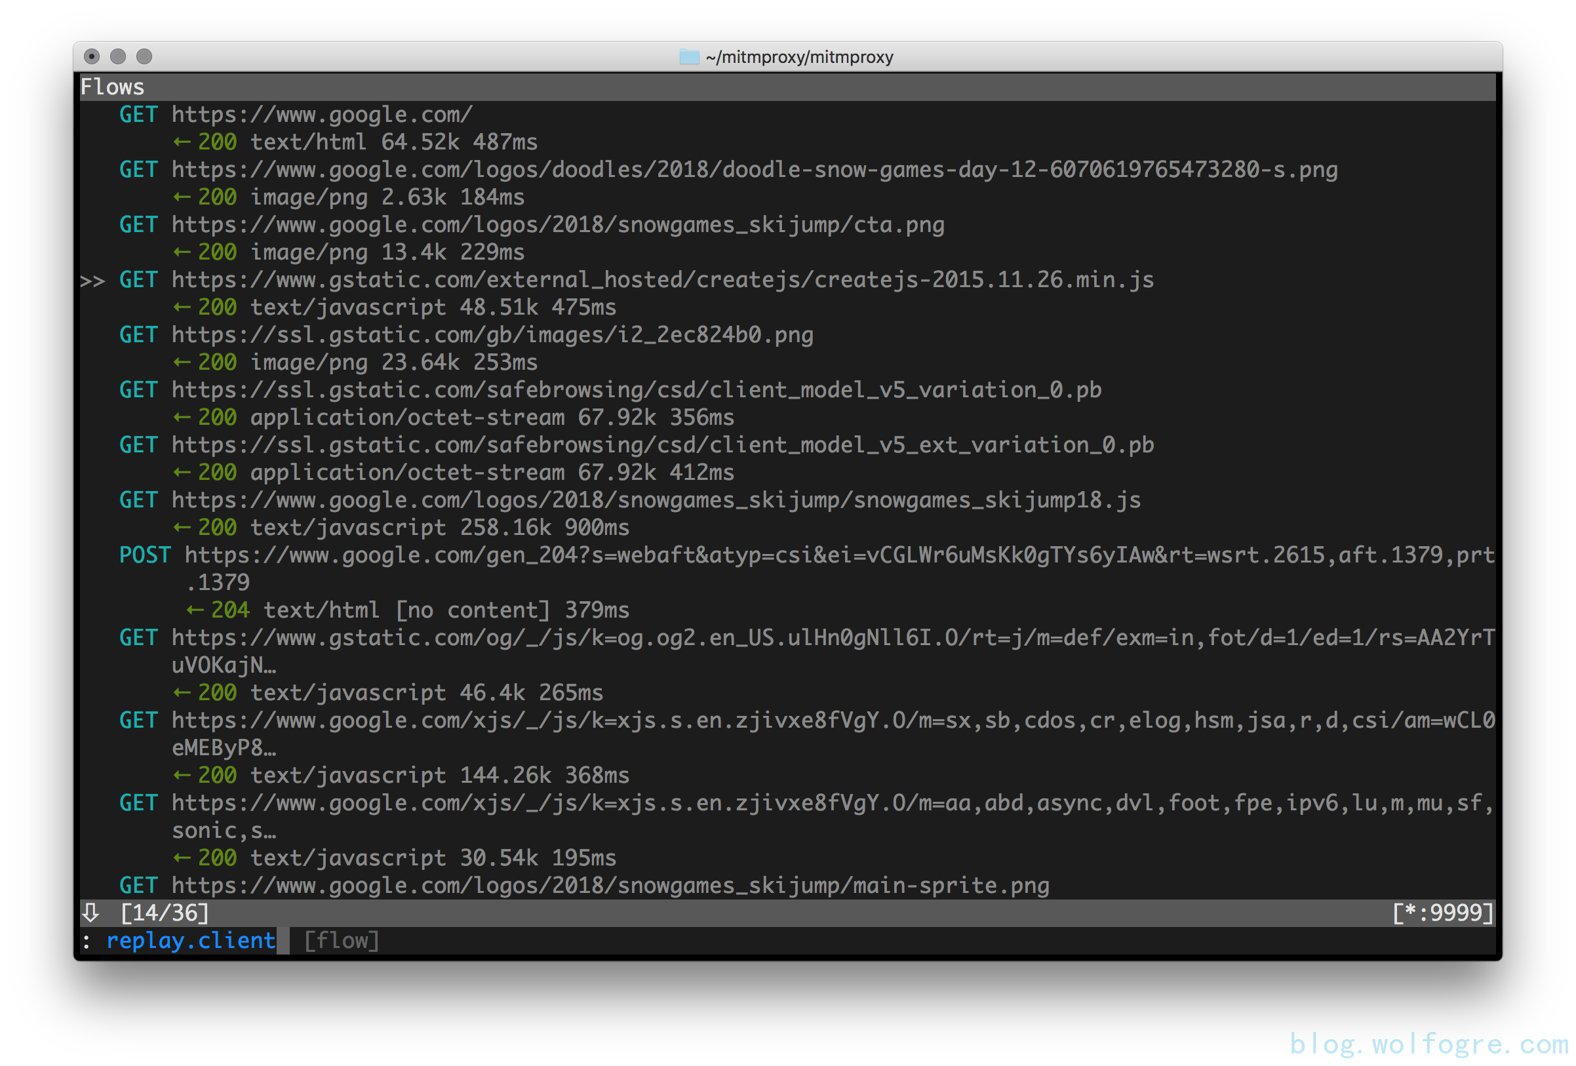Click the [flow] argument placeholder

(x=341, y=941)
